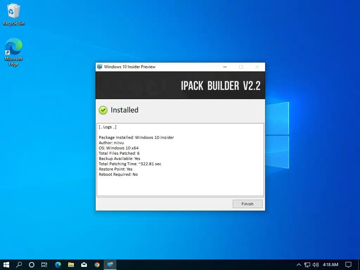Open taskbar Search magnifier
Screen dimensions: 360x270
pyautogui.click(x=19, y=265)
